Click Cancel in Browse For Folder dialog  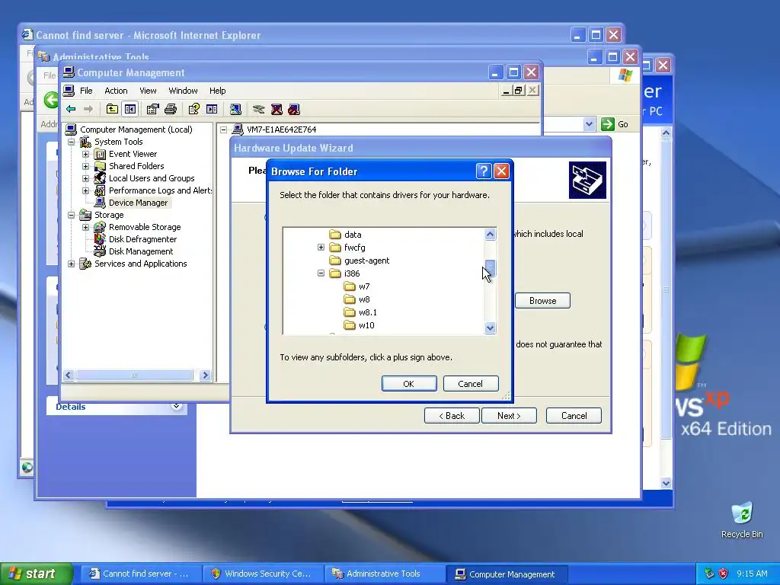point(470,384)
